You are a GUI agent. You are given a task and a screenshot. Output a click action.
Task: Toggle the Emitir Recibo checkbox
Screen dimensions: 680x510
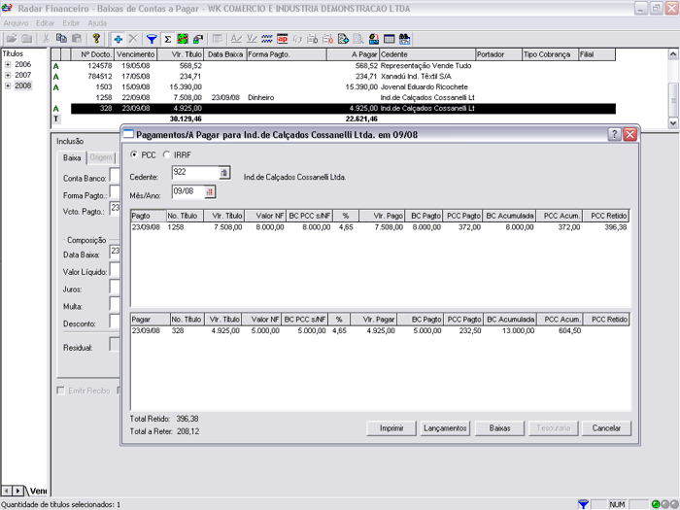pos(62,391)
